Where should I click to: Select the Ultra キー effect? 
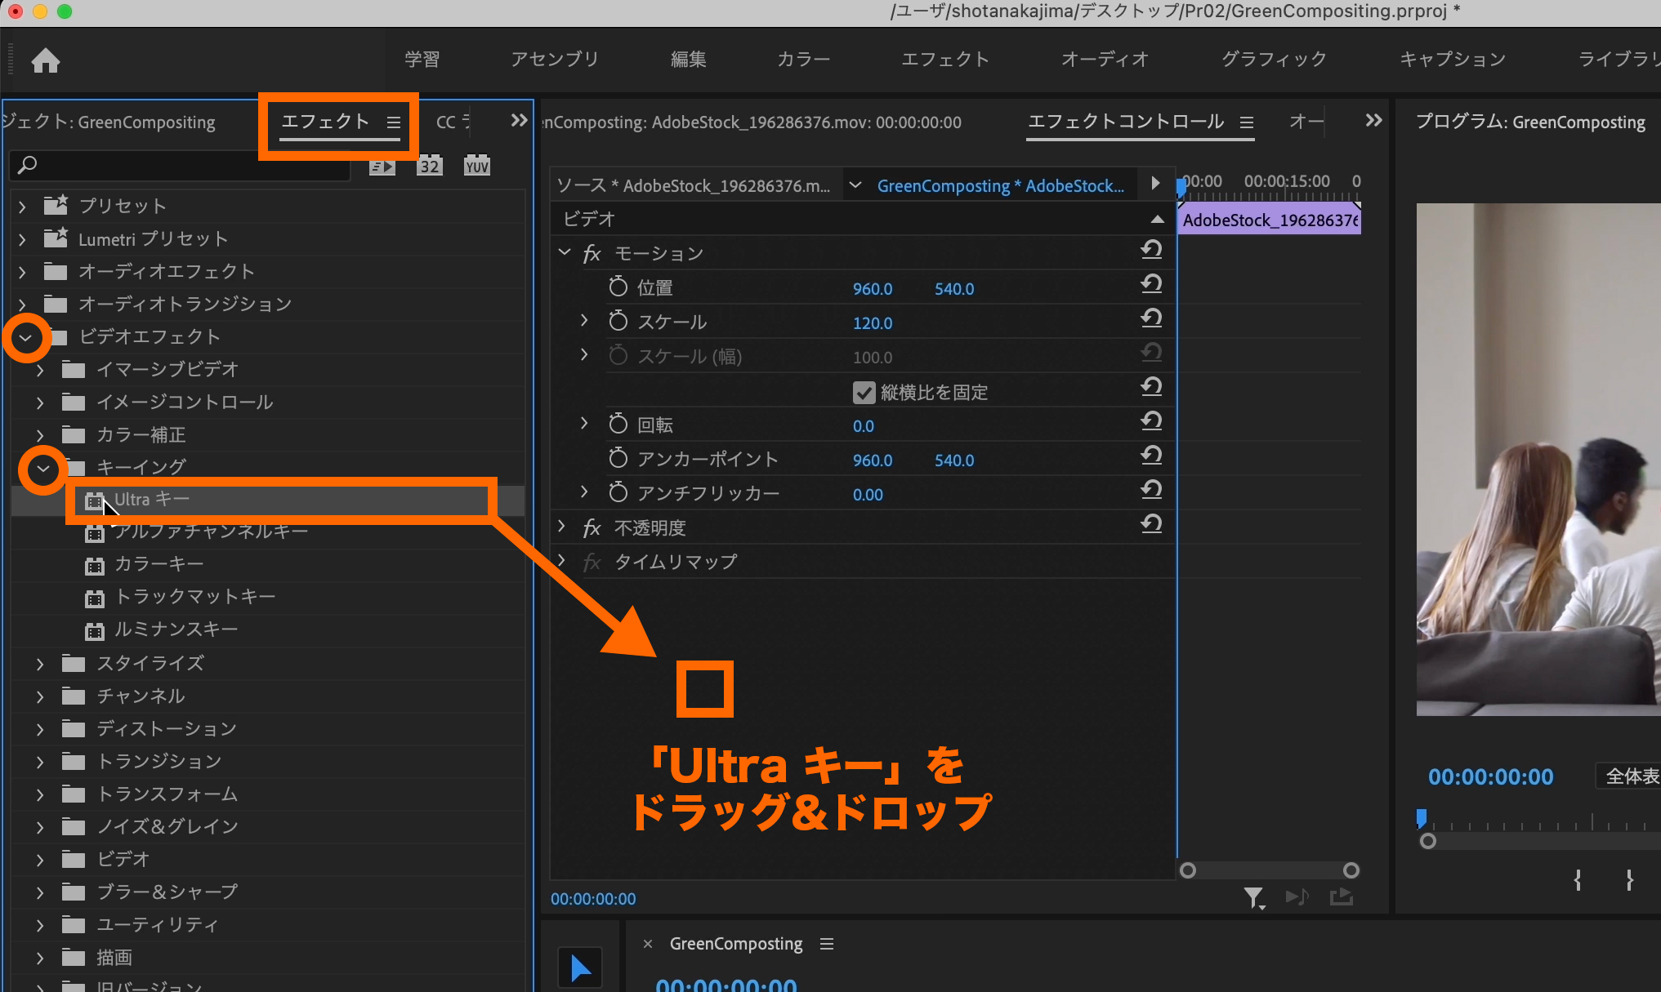pos(152,500)
